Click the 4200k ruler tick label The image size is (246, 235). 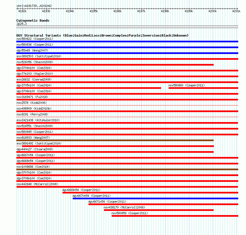(x=213, y=11)
